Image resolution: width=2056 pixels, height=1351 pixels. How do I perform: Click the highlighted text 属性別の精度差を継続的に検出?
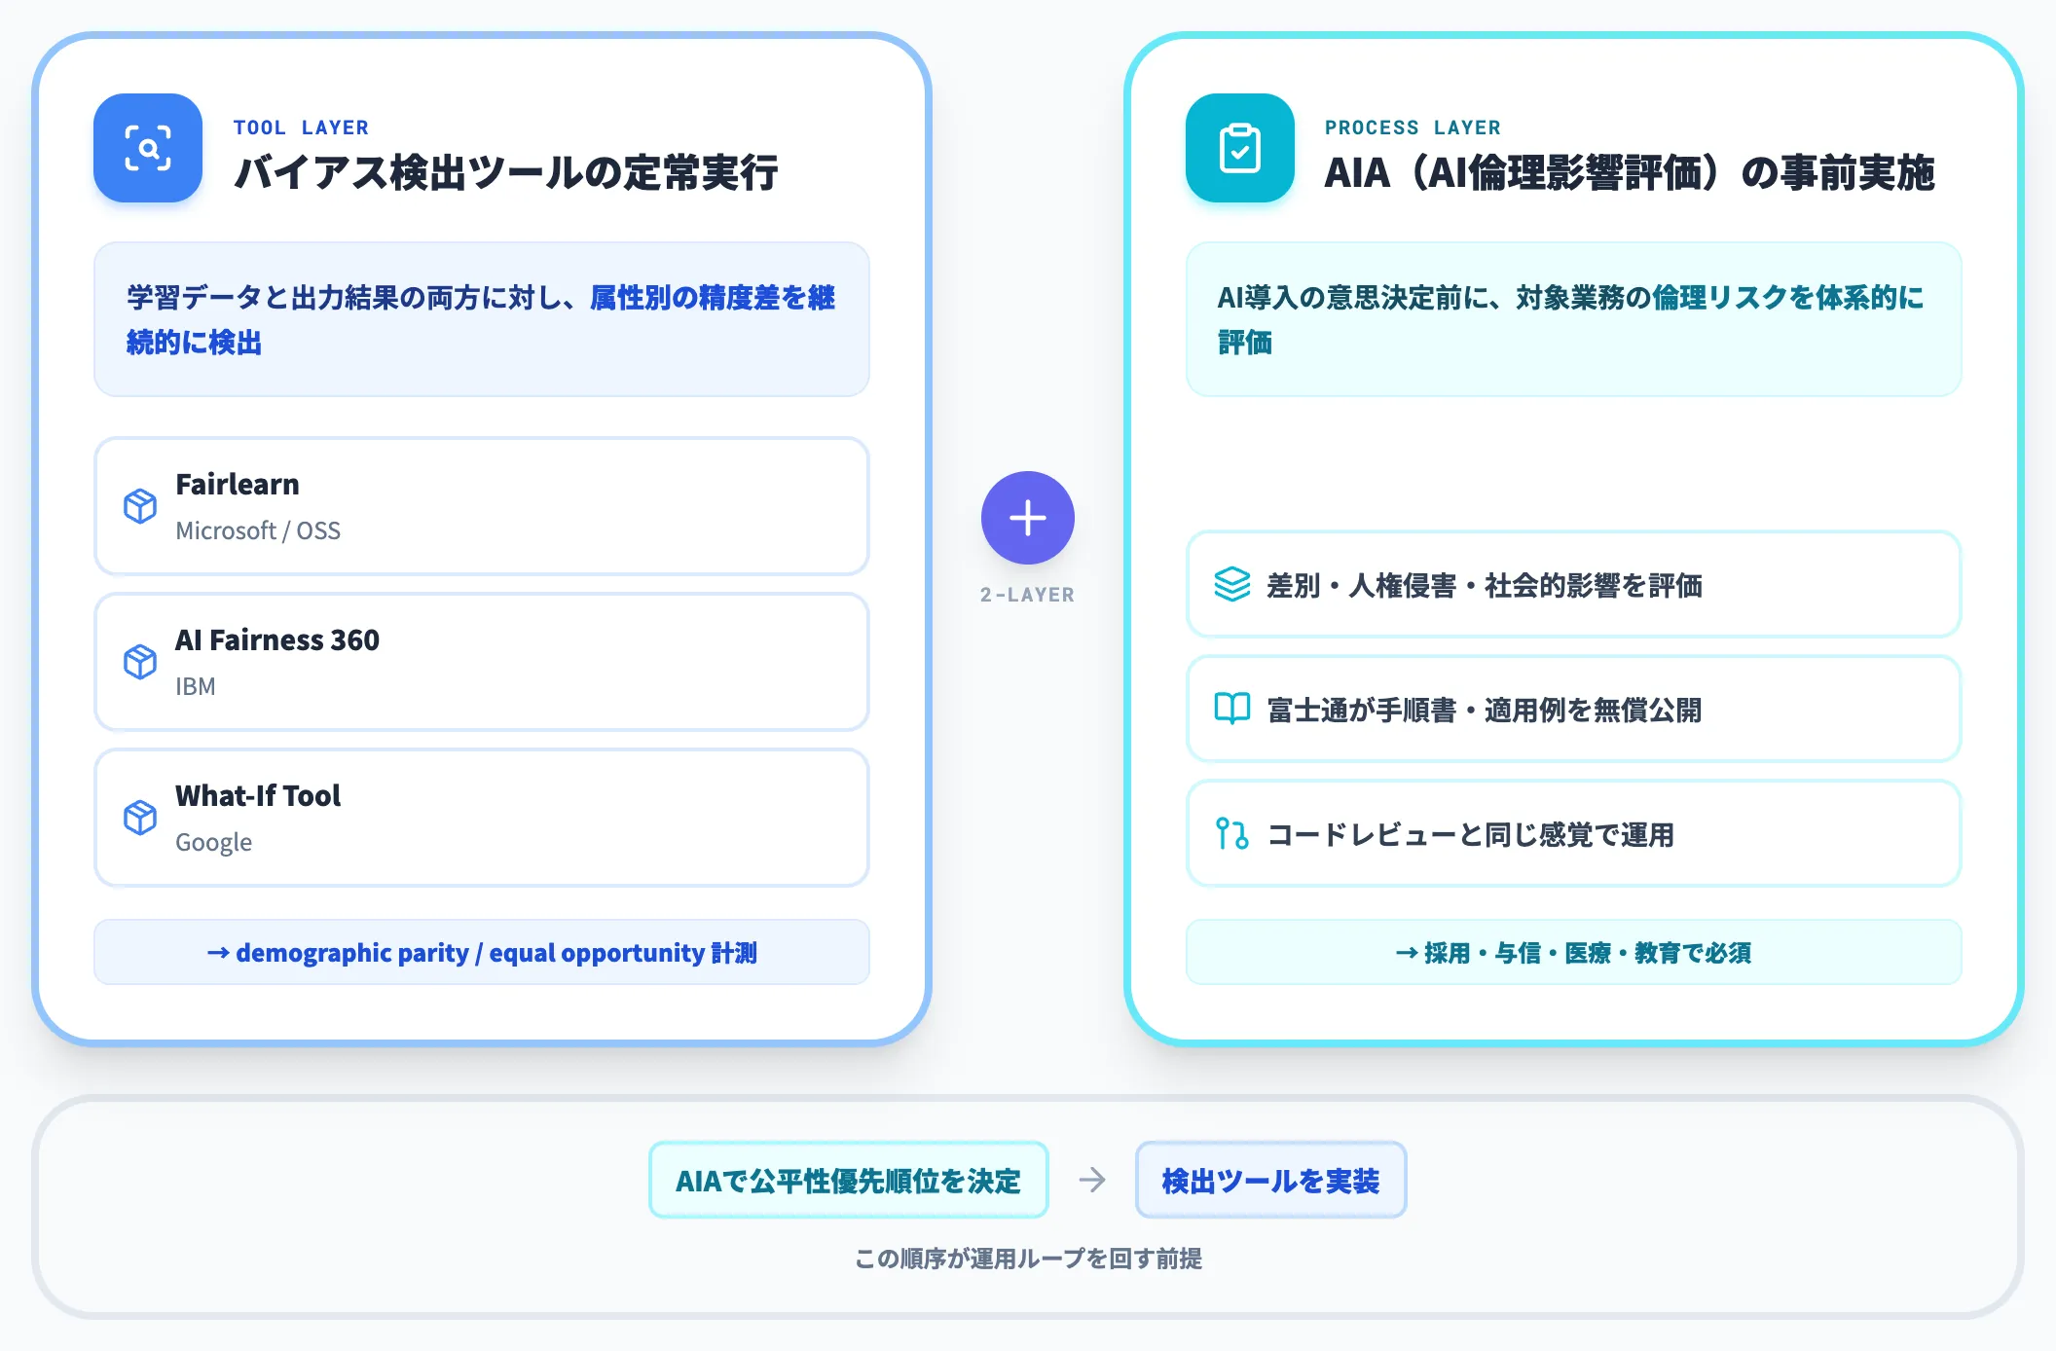point(481,319)
